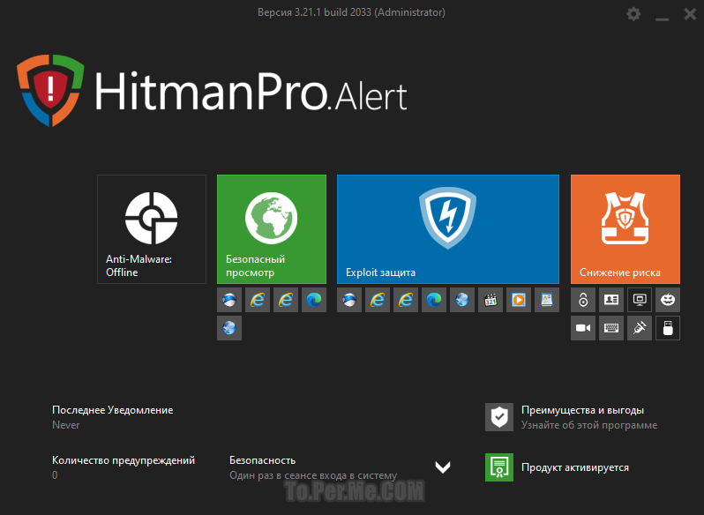Expand the Безопасность dropdown chevron
Image resolution: width=704 pixels, height=515 pixels.
tap(443, 467)
